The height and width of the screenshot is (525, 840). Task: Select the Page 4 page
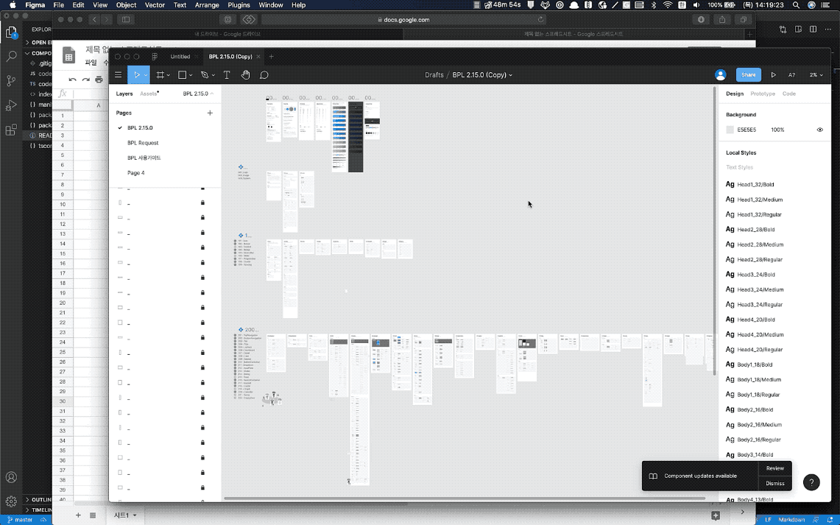tap(136, 173)
